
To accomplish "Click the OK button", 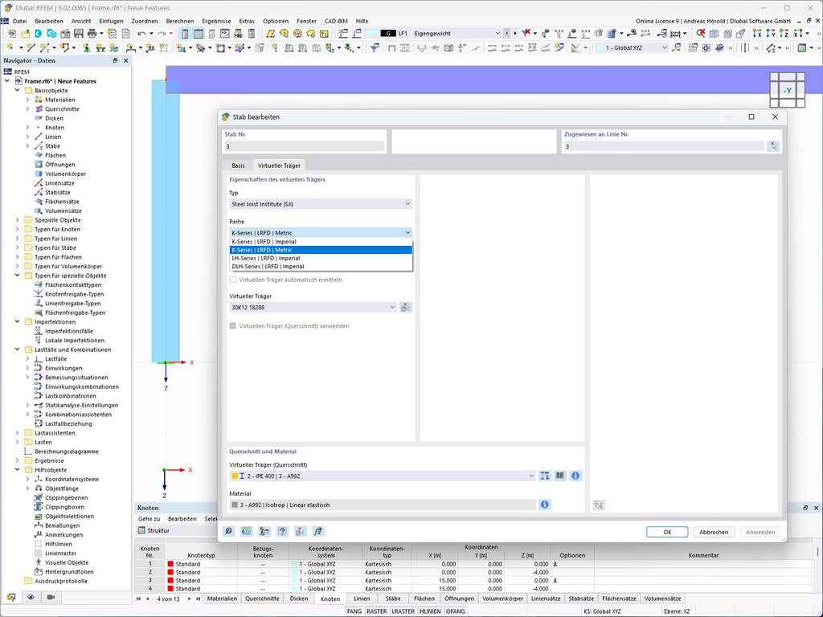I will [x=667, y=532].
